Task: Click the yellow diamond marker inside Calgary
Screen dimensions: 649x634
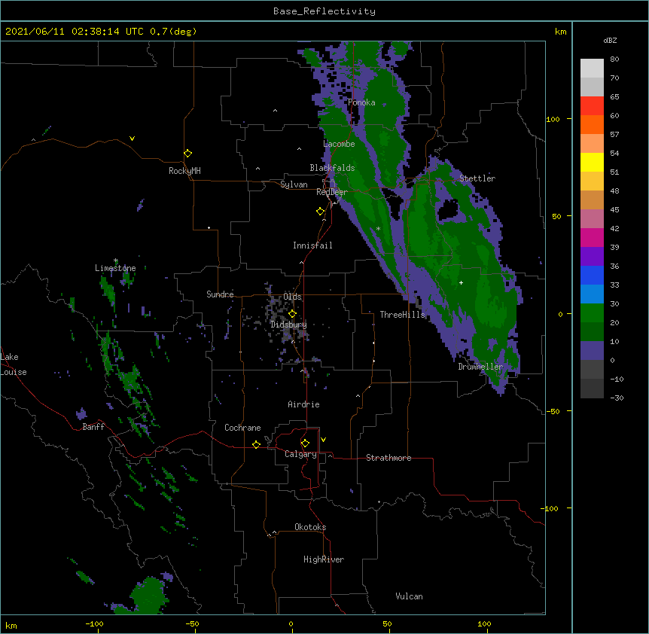Action: pos(305,443)
